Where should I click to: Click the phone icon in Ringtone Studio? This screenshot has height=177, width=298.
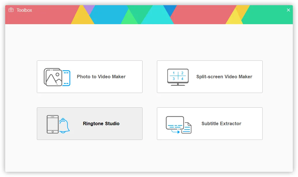[53, 124]
